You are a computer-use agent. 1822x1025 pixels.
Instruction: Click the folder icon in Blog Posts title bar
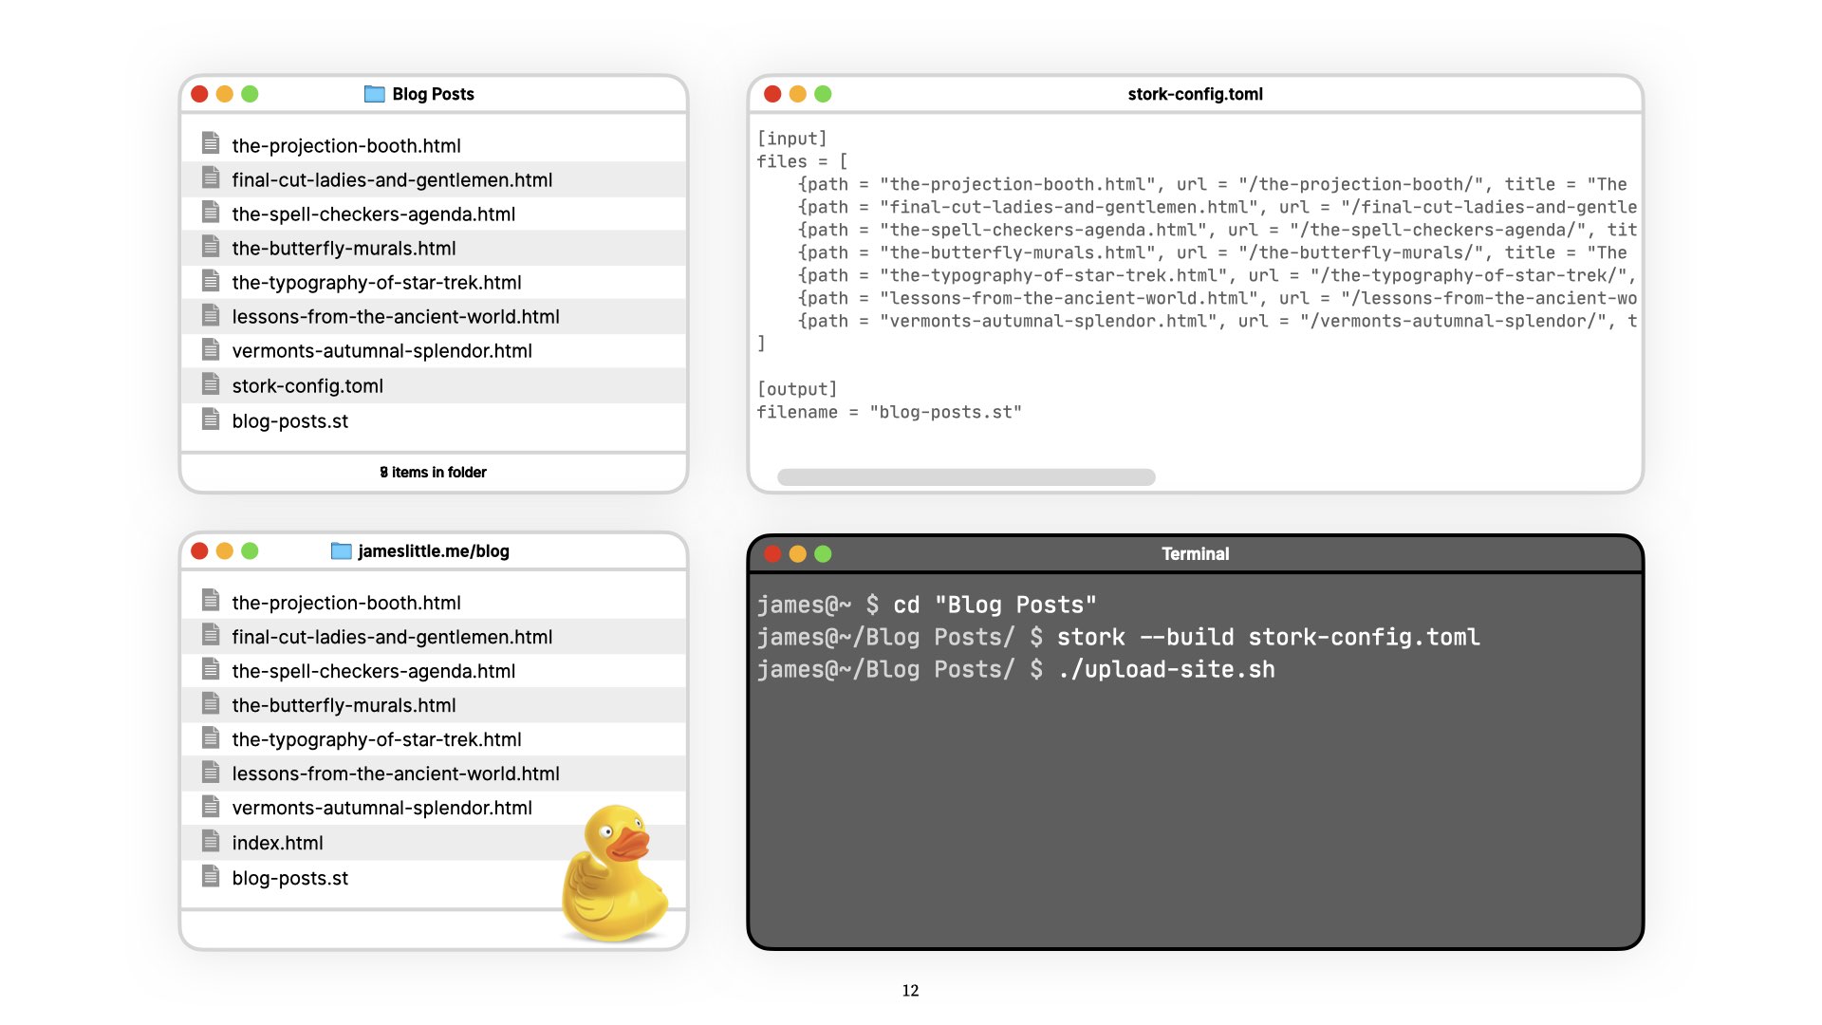(375, 94)
